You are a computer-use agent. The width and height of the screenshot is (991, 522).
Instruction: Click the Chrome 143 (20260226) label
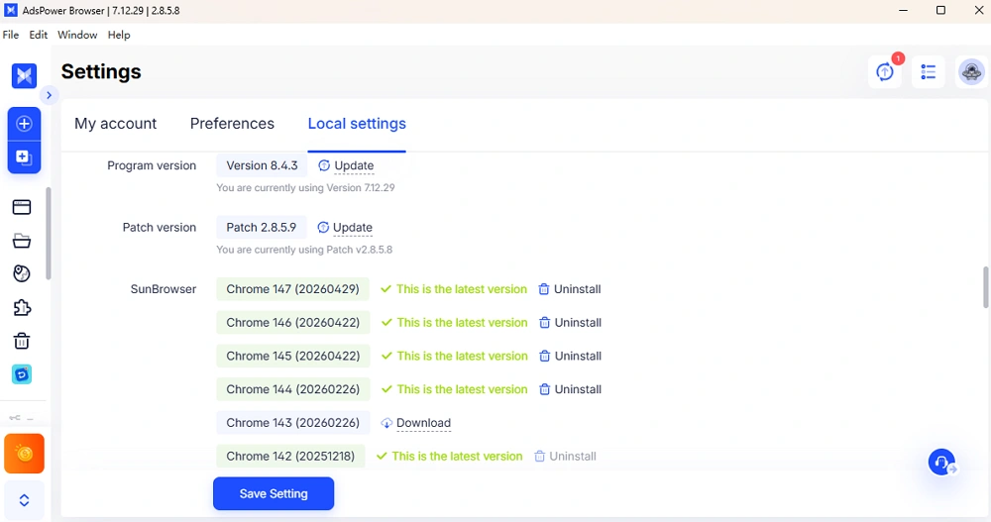(x=292, y=423)
